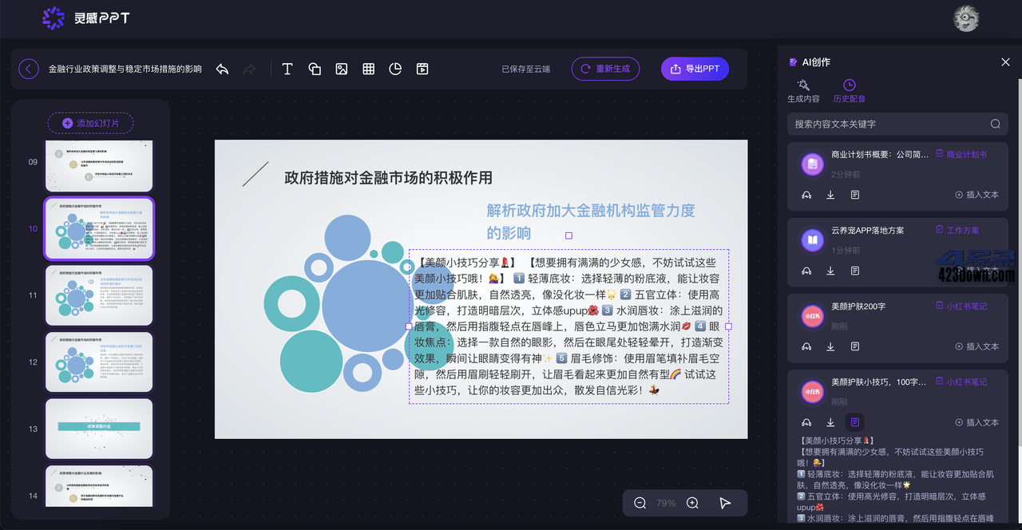This screenshot has width=1022, height=530.
Task: Export the presentation with 导出PPT
Action: click(695, 69)
